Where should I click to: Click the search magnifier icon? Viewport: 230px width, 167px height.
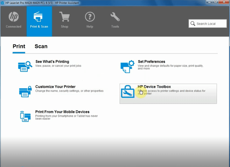(193, 24)
